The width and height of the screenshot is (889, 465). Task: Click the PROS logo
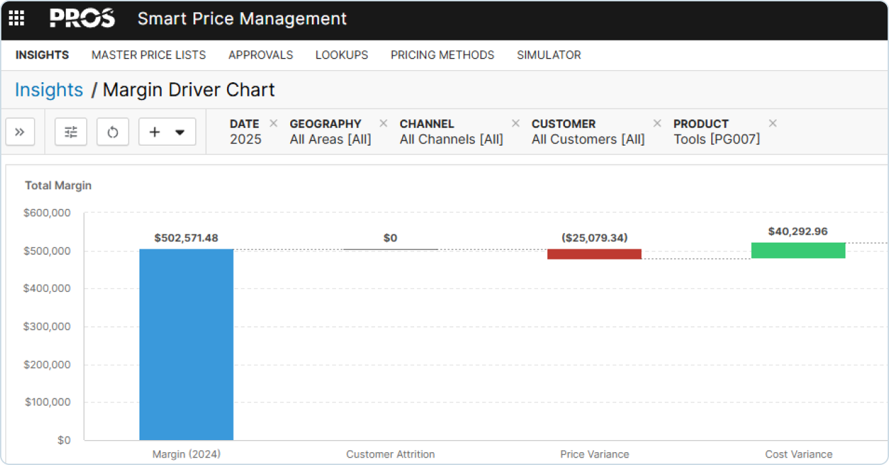[82, 19]
